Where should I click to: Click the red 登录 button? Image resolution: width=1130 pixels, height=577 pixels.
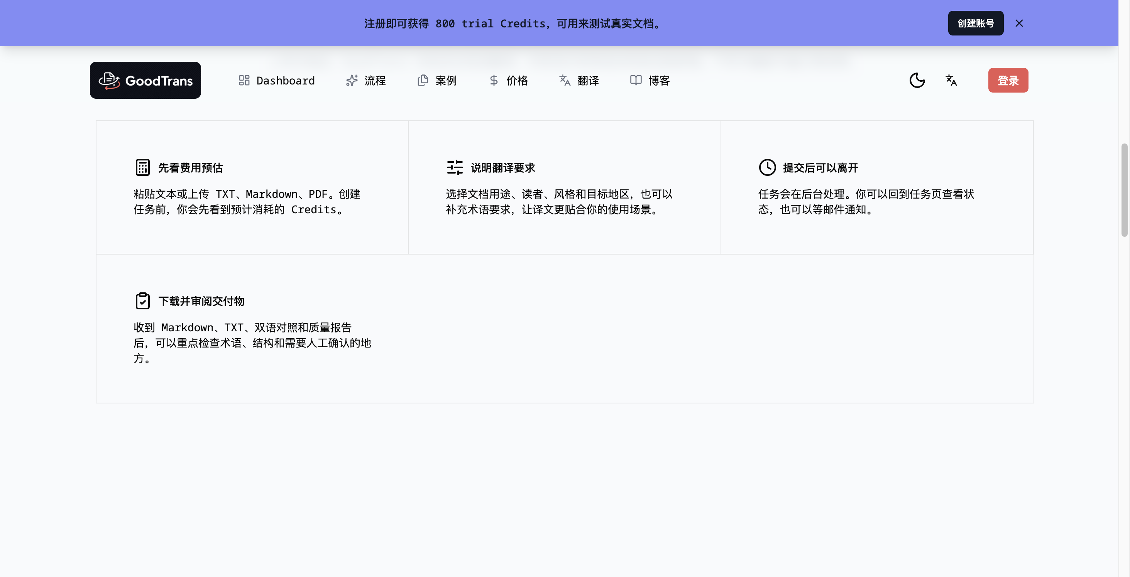[x=1008, y=80]
